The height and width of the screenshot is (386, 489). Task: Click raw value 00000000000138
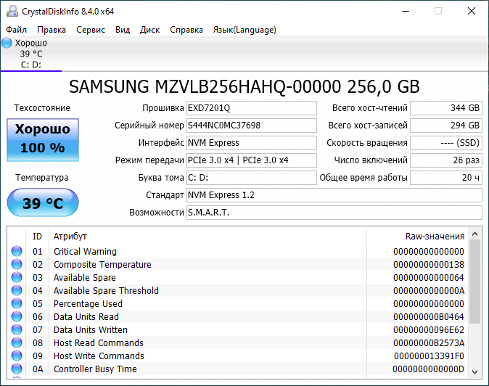[x=429, y=264]
